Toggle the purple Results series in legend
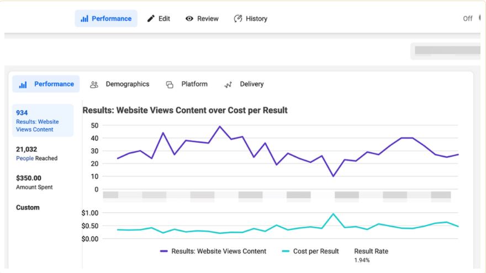Image resolution: width=486 pixels, height=273 pixels. 213,251
